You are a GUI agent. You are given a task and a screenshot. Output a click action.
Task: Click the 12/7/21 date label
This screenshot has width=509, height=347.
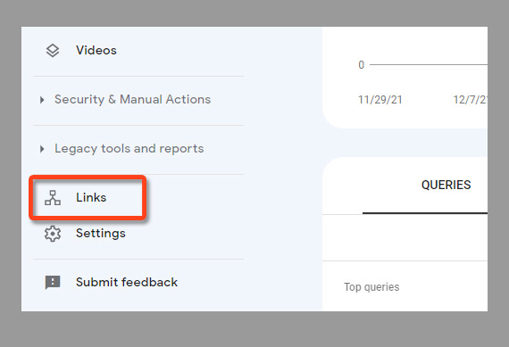coord(470,100)
